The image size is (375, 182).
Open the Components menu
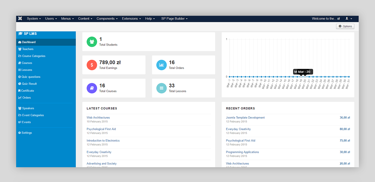(x=107, y=19)
